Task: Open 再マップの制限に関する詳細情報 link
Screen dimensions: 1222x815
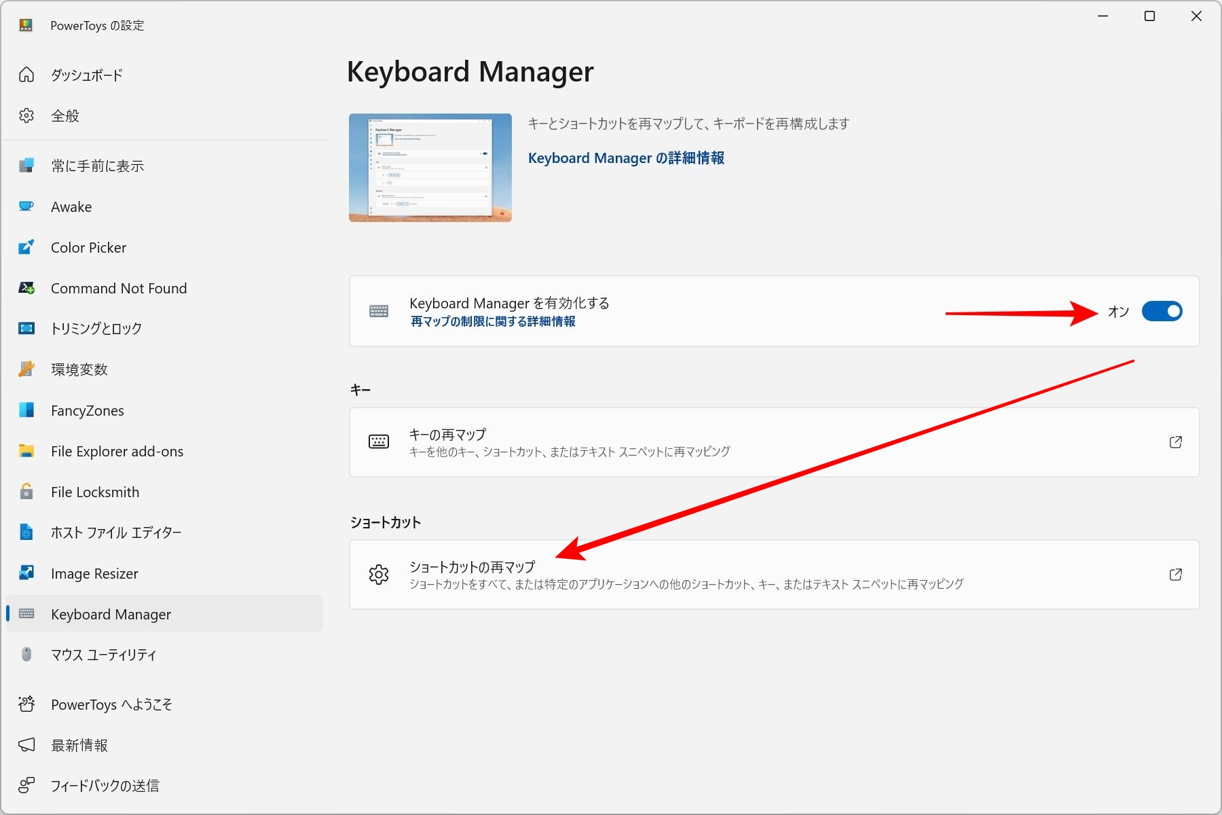Action: 493,321
